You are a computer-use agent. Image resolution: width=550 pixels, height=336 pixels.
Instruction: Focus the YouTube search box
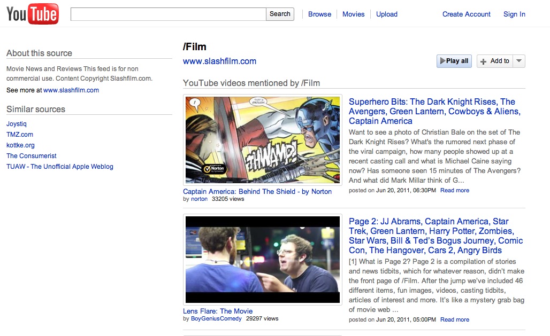point(169,14)
